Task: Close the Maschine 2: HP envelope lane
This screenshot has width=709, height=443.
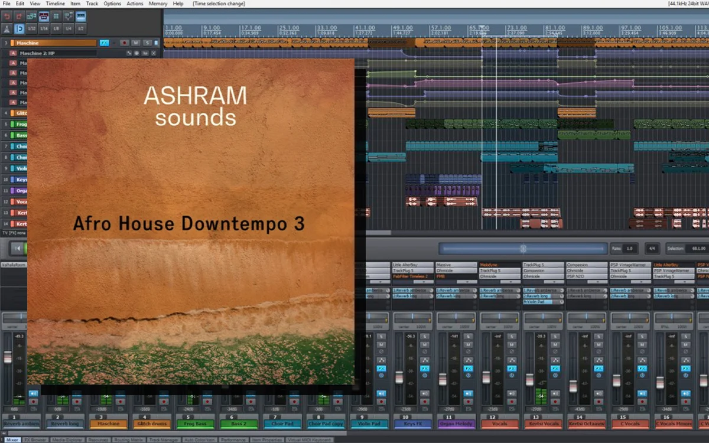Action: point(154,53)
